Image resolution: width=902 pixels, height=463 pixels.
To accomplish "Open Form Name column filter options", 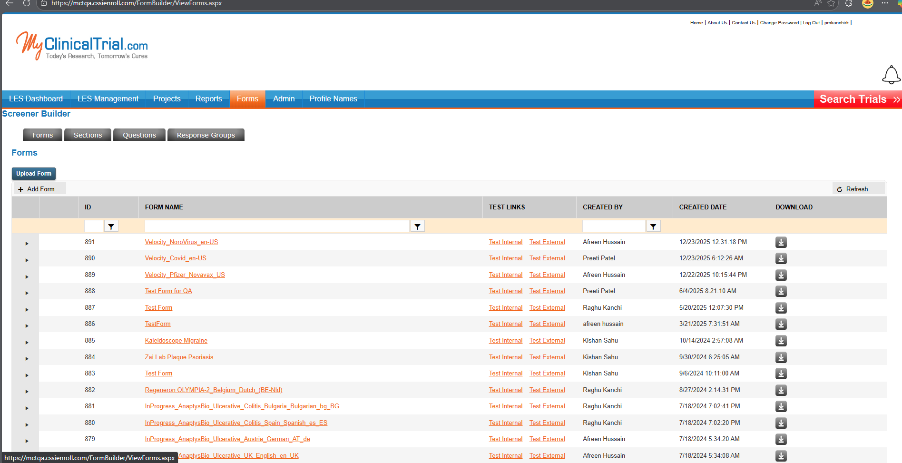I will pyautogui.click(x=417, y=227).
